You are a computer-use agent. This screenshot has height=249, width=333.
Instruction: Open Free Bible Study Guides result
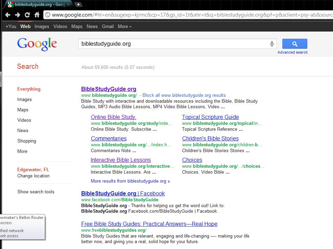click(x=149, y=224)
